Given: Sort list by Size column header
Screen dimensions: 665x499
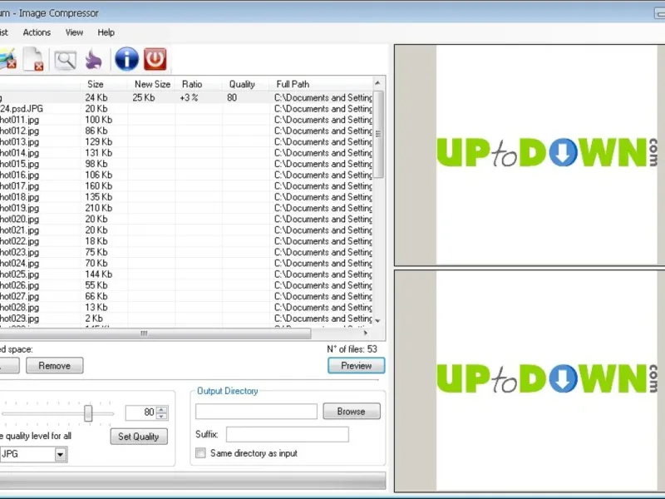Looking at the screenshot, I should pos(104,84).
